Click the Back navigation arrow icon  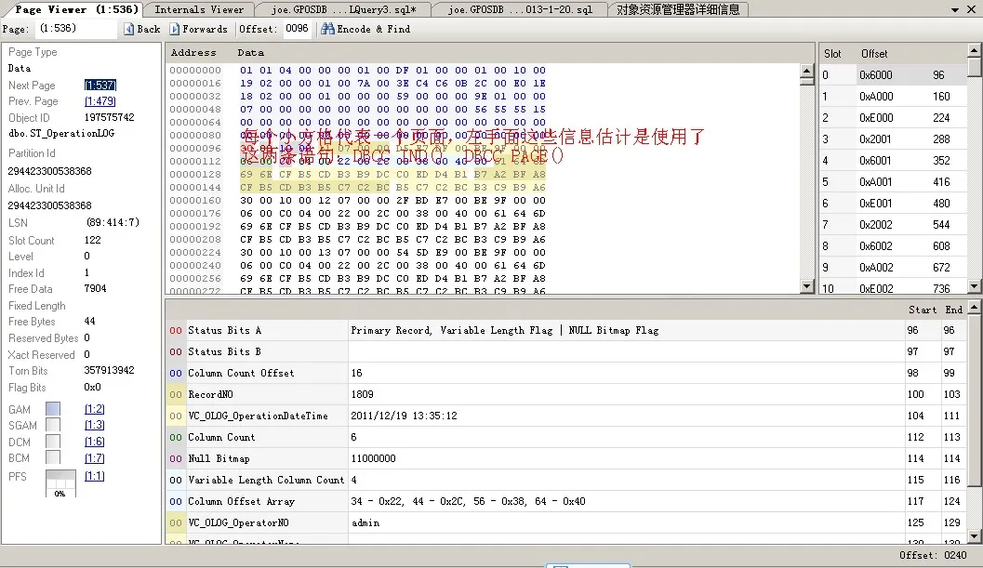[129, 29]
